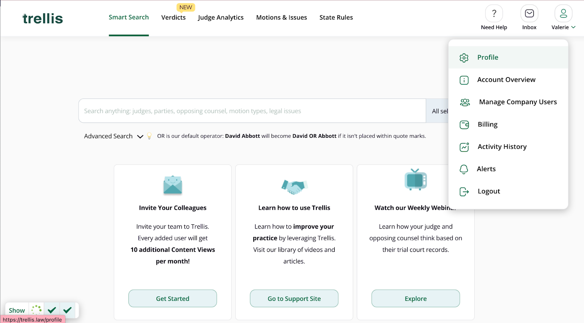This screenshot has height=323, width=584.
Task: Click the trellis logo
Action: click(x=43, y=18)
